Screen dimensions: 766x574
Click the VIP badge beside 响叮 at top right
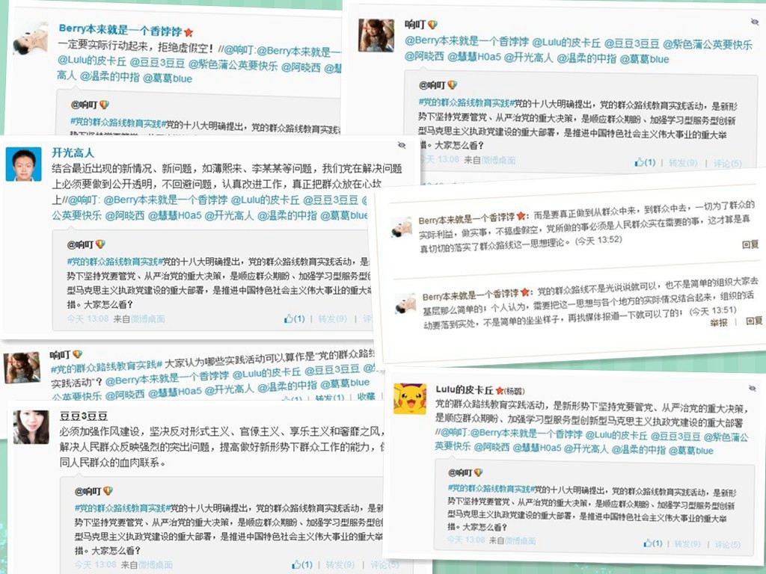(433, 25)
